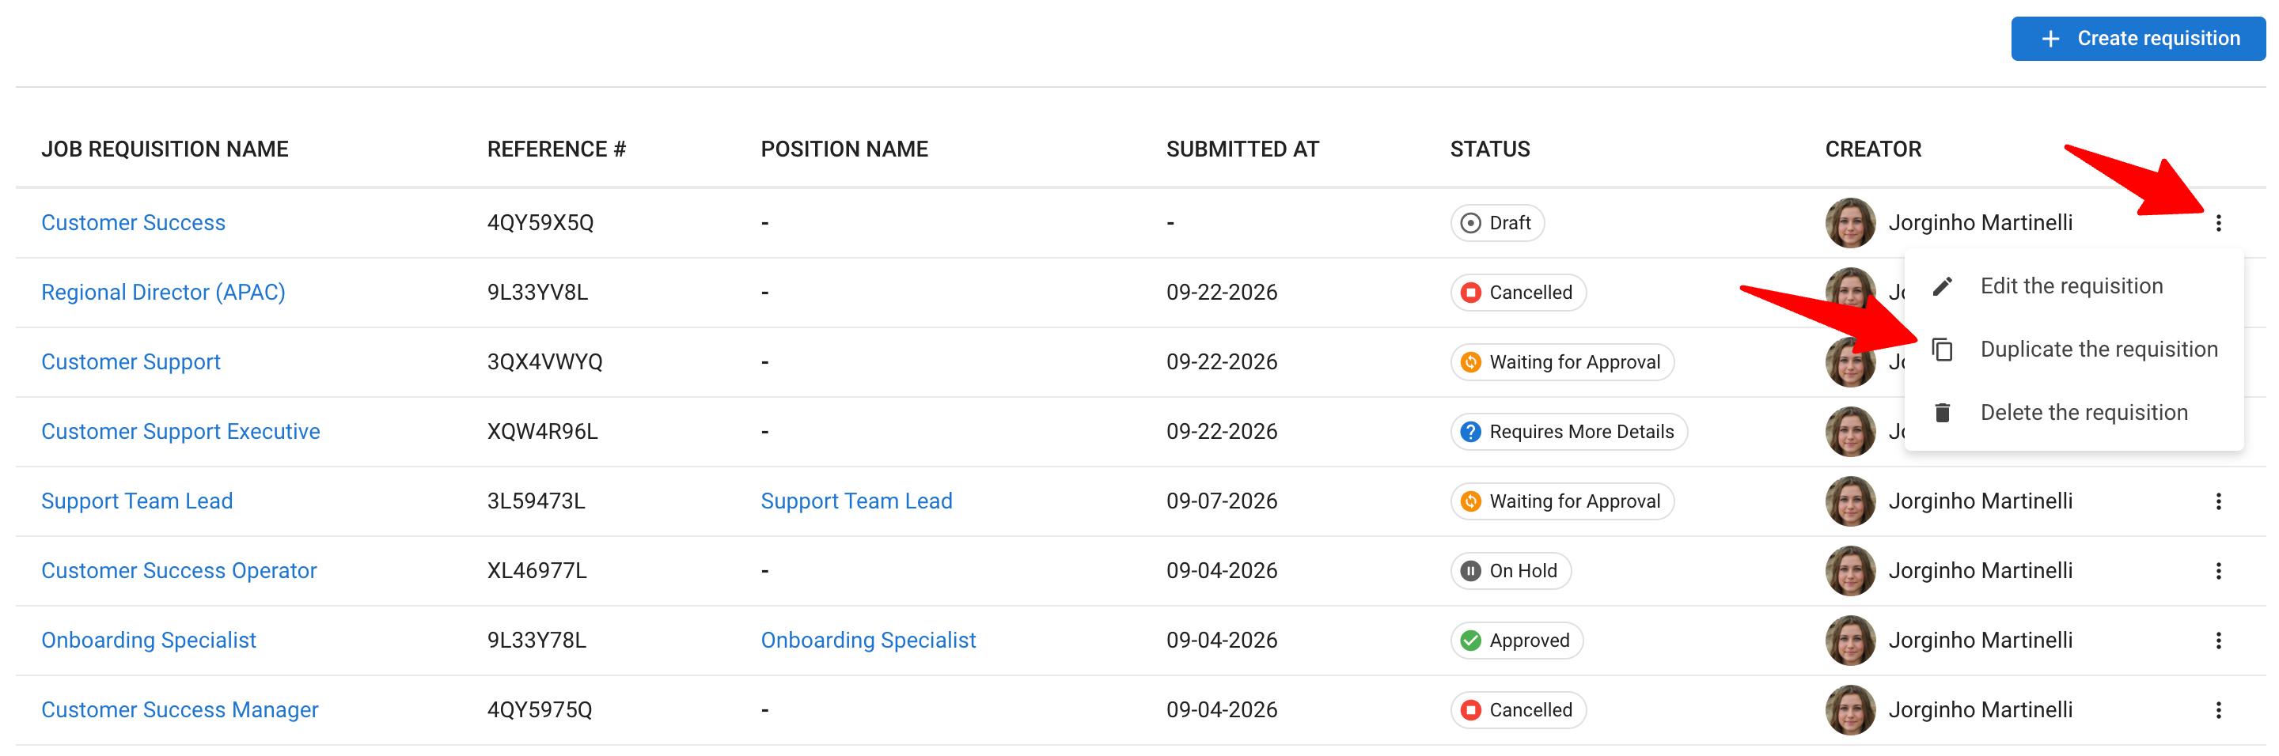Open Customer Support Executive requisition
Image resolution: width=2279 pixels, height=756 pixels.
(x=180, y=432)
